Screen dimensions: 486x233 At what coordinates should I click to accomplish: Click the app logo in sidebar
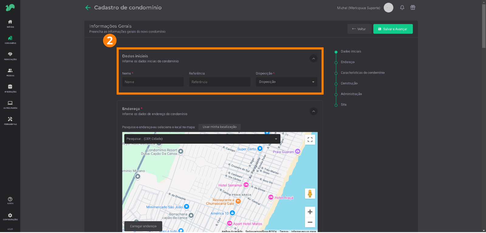tap(10, 7)
